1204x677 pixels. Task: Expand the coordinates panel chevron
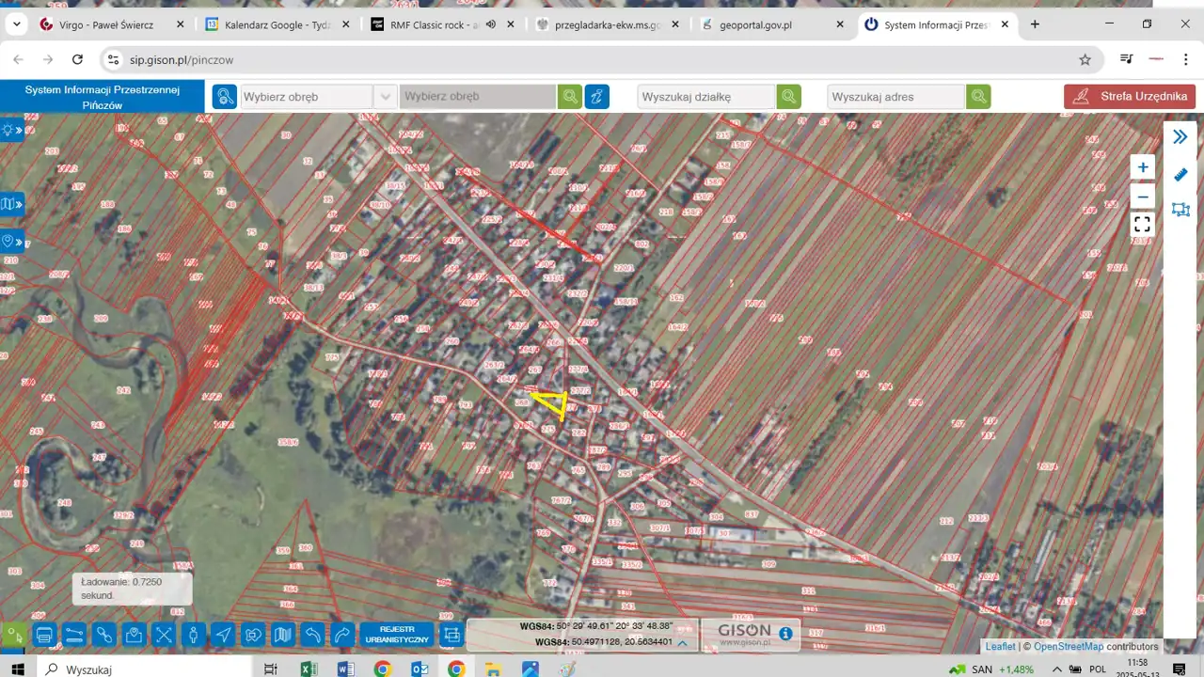pos(682,643)
